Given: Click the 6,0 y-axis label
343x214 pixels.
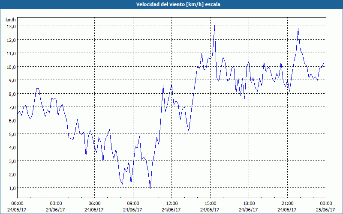Looking at the screenshot, I should (12, 121).
